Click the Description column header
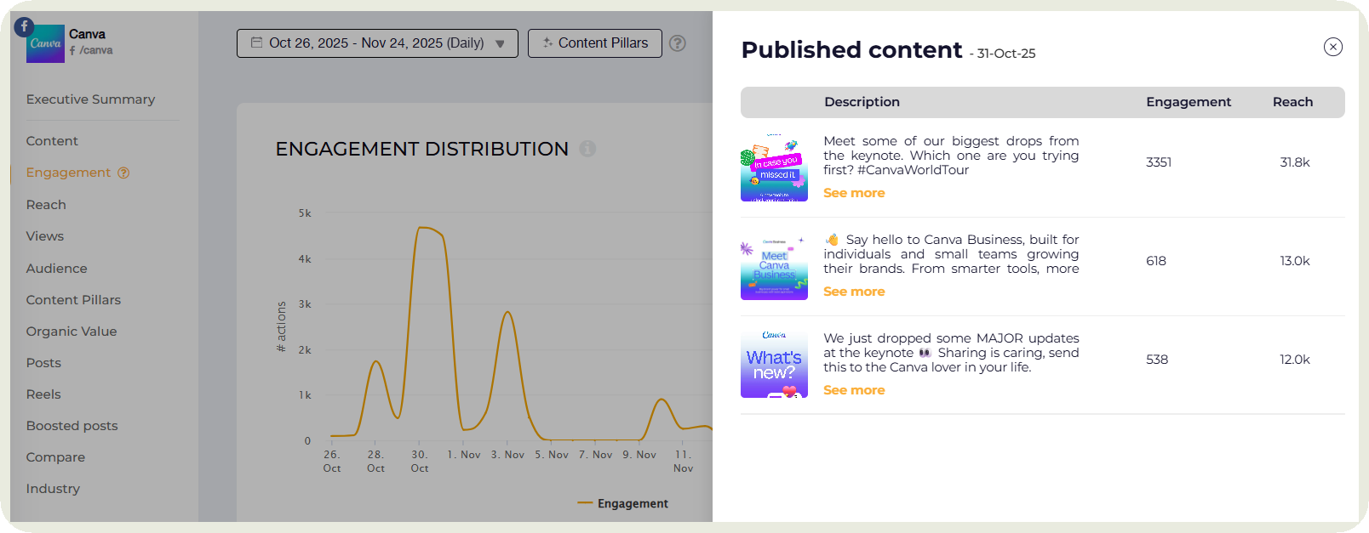1369x533 pixels. pos(862,102)
